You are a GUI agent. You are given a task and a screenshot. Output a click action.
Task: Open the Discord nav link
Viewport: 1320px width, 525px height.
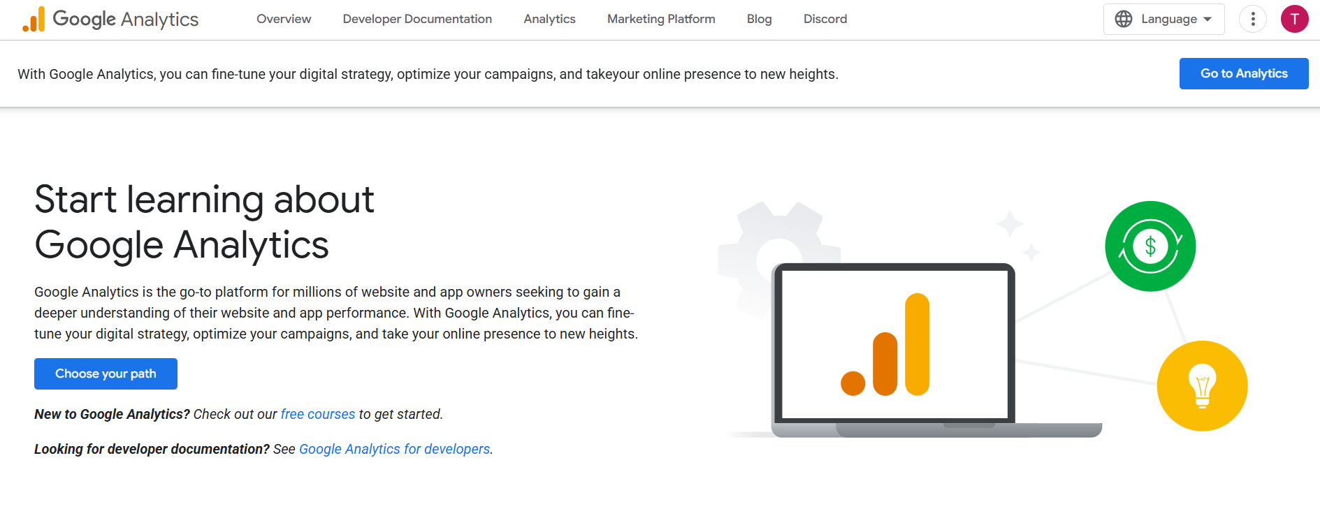point(825,19)
